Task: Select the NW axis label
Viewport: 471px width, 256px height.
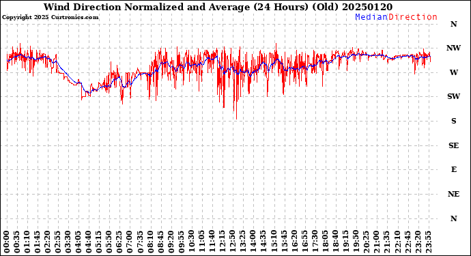Action: tap(453, 48)
